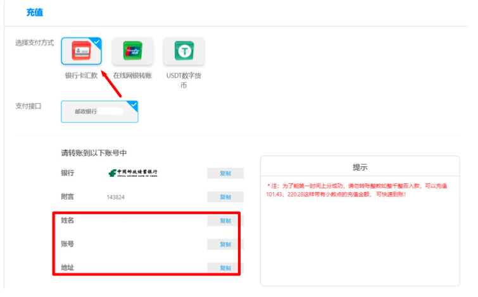Image resolution: width=478 pixels, height=297 pixels.
Task: Copy the 账号 account number
Action: 225,245
